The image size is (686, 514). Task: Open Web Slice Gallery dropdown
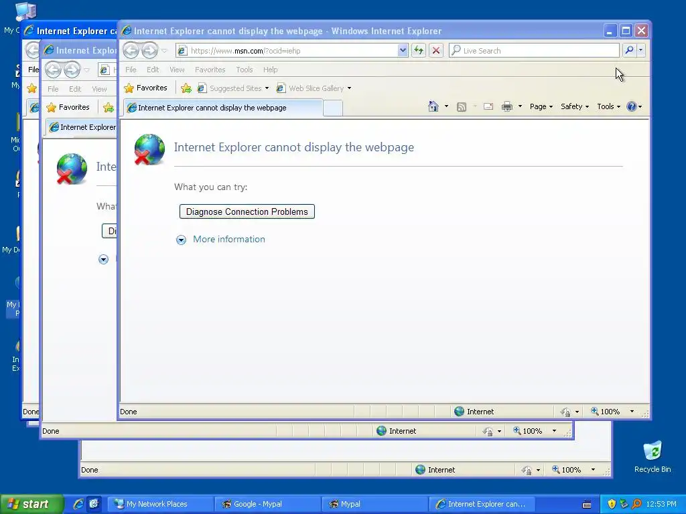click(314, 88)
